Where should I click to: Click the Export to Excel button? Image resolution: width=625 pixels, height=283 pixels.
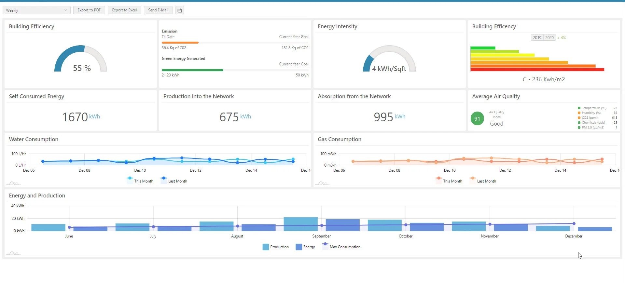pyautogui.click(x=124, y=10)
